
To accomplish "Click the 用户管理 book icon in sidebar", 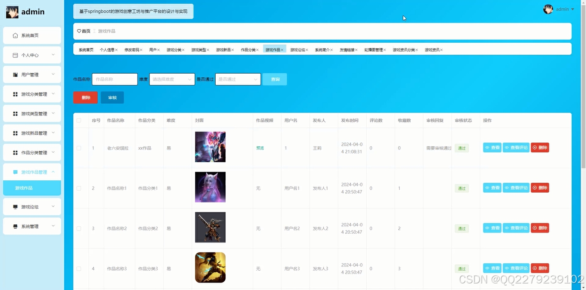I will point(15,74).
